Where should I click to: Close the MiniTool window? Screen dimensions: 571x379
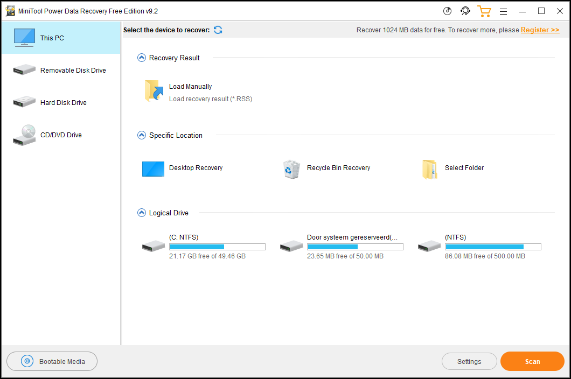[x=560, y=11]
